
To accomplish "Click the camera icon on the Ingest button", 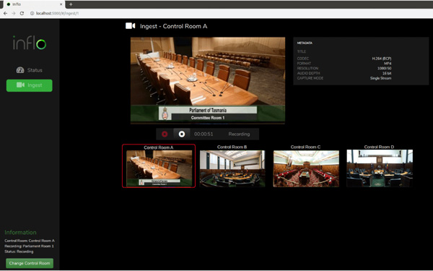I will (20, 85).
